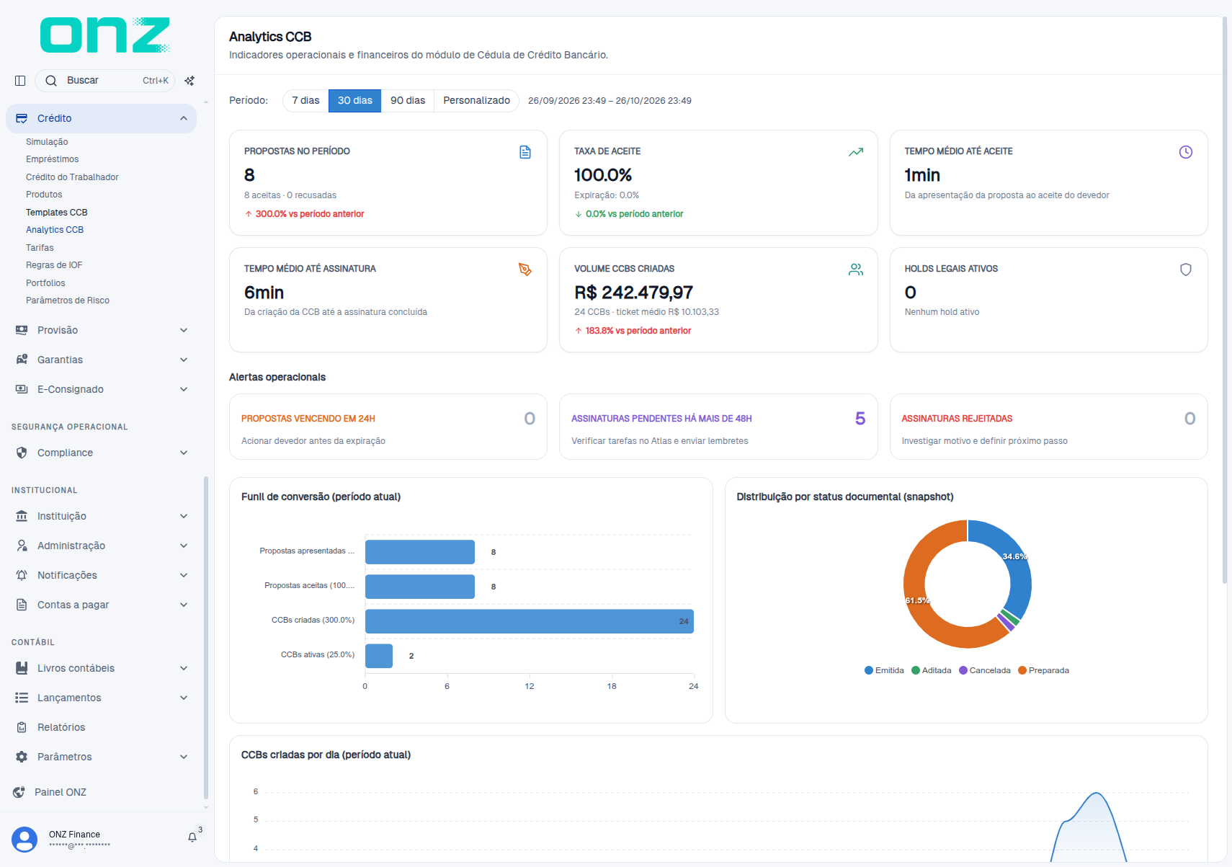
Task: Switch to the 90 dias period
Action: [x=408, y=100]
